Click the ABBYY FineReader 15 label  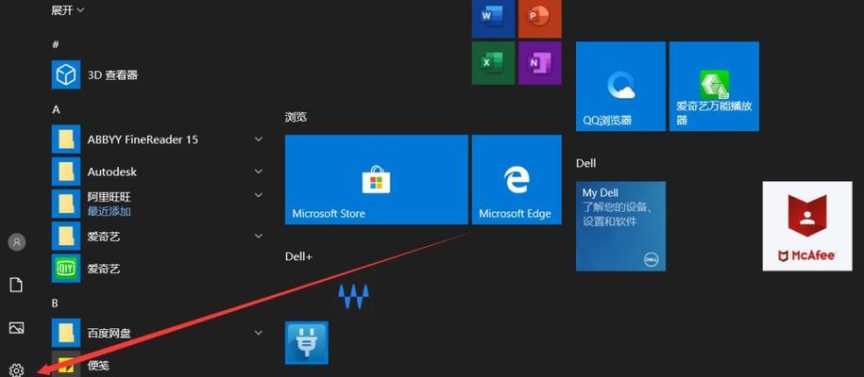coord(143,139)
